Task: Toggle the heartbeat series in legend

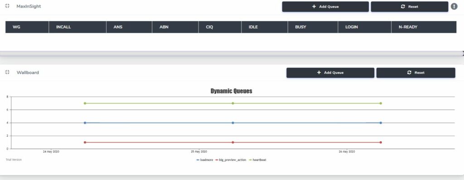Action: [257, 160]
